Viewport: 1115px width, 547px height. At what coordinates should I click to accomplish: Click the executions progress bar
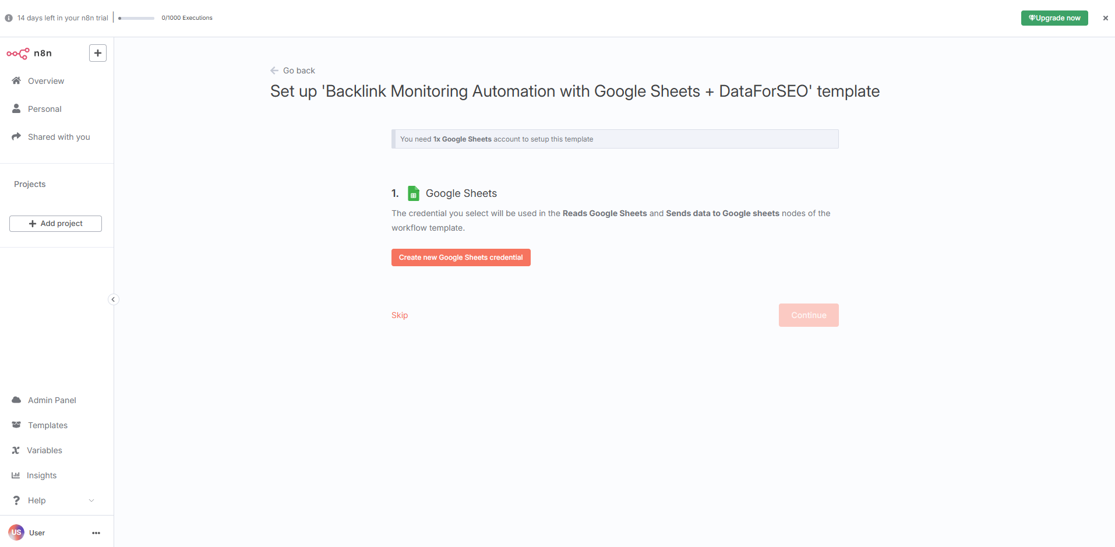coord(136,18)
